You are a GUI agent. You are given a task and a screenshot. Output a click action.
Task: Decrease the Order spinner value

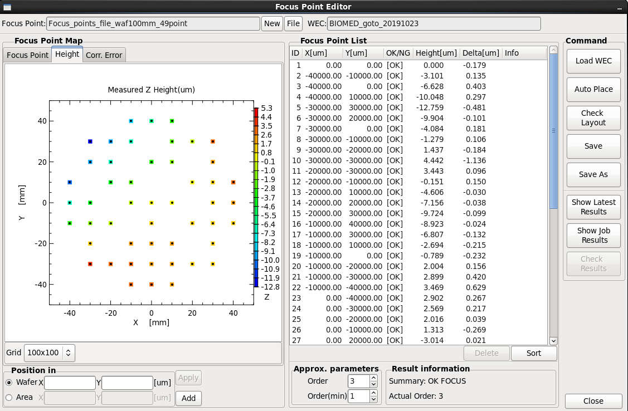(373, 385)
